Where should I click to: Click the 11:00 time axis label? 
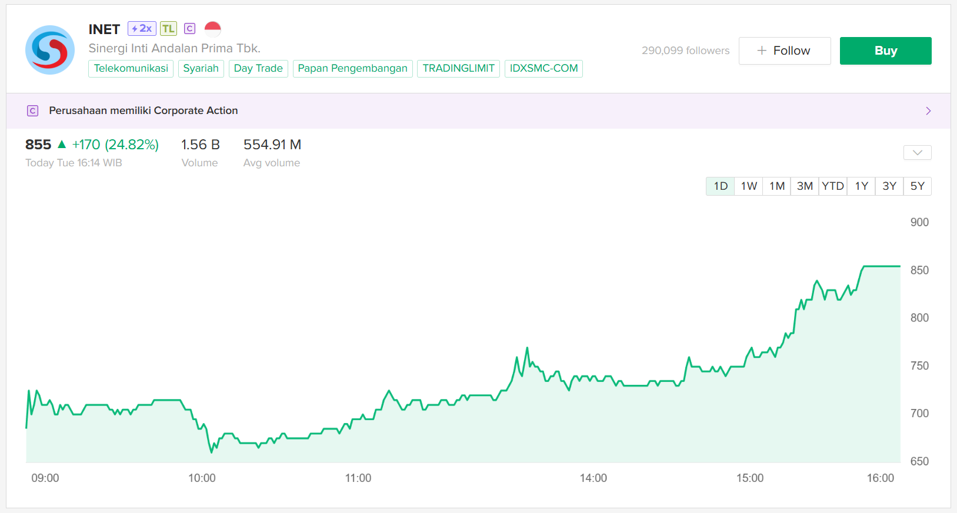(x=358, y=478)
